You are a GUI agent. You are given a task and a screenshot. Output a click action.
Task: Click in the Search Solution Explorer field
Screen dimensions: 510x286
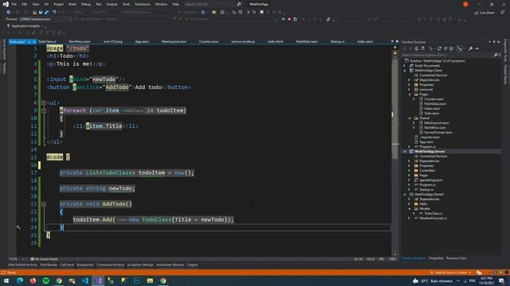pyautogui.click(x=447, y=55)
